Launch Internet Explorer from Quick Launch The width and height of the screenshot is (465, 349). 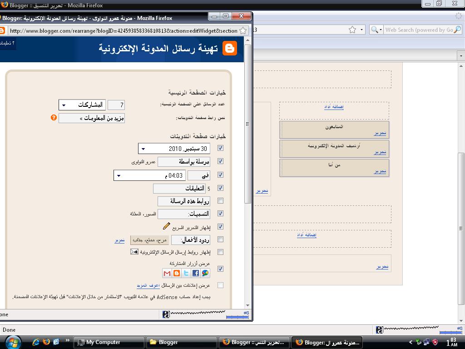tap(36, 342)
